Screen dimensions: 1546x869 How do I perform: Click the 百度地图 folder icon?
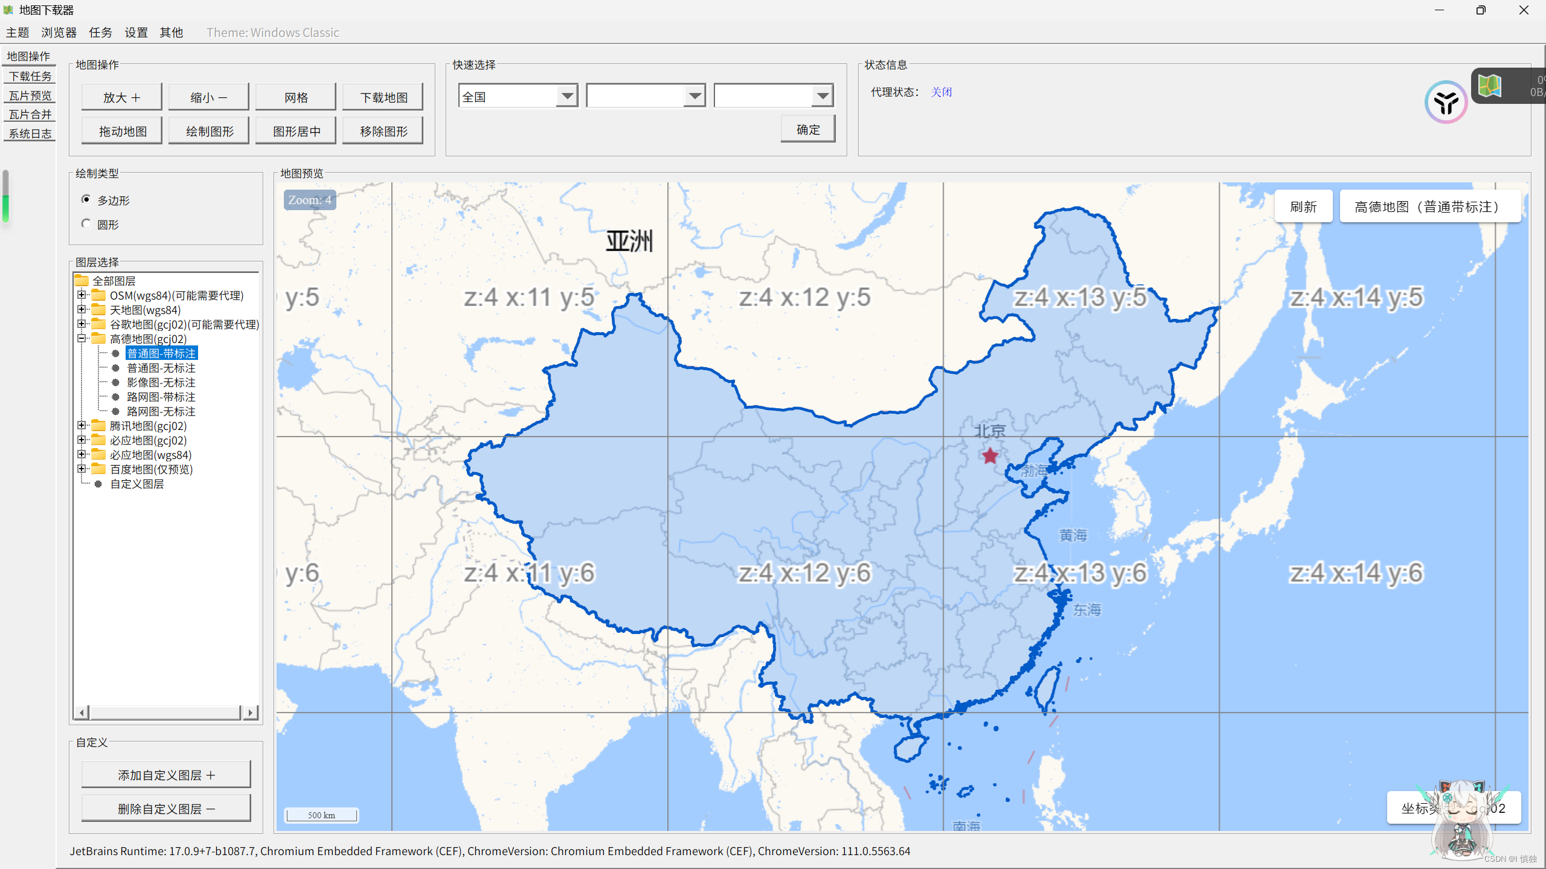(x=98, y=469)
